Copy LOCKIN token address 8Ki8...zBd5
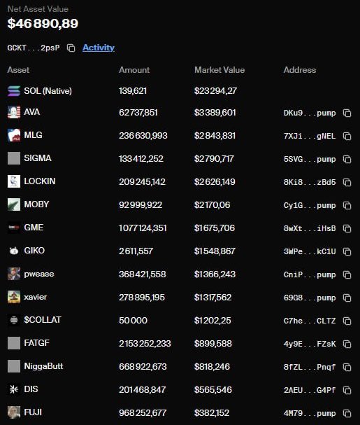The height and width of the screenshot is (425, 360). (x=347, y=183)
